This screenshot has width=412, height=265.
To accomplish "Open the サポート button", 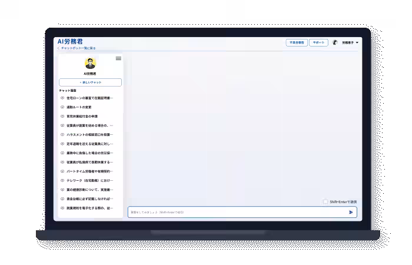I will [x=318, y=43].
